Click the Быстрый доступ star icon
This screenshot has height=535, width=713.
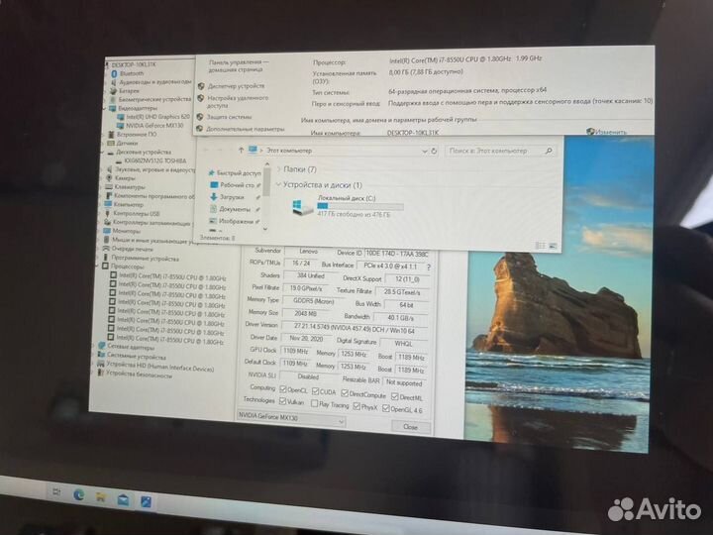coord(211,172)
